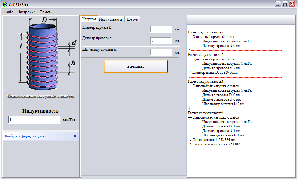Open the Файл menu
Image resolution: width=298 pixels, height=180 pixels.
[x=9, y=12]
